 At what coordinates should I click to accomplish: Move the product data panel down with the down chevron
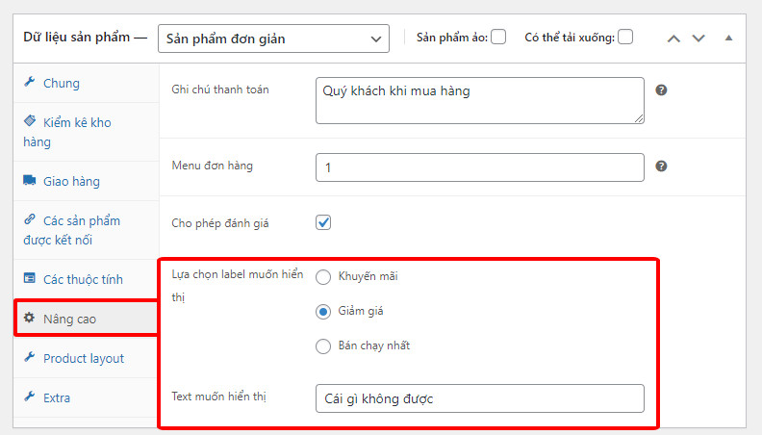pos(698,38)
